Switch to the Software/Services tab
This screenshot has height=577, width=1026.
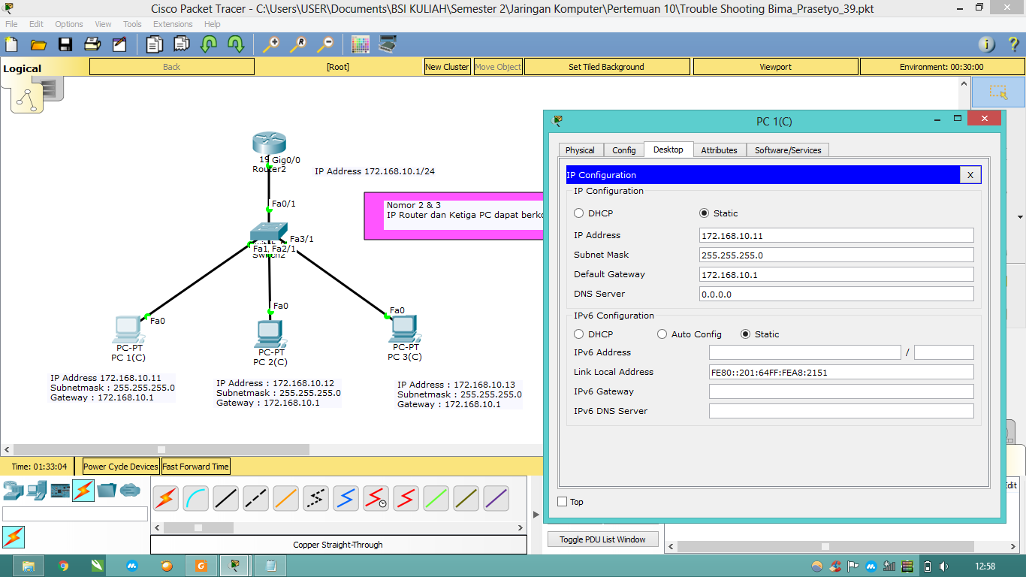coord(788,150)
